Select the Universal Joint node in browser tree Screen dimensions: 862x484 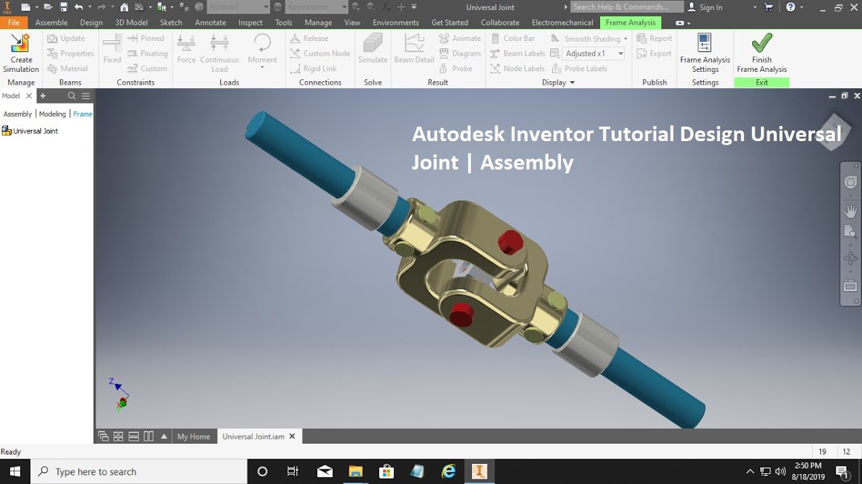pyautogui.click(x=30, y=131)
